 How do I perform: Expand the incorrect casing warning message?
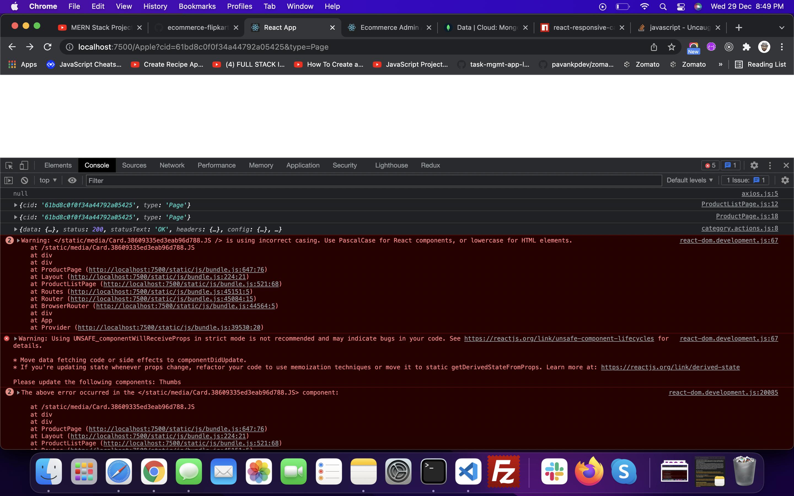18,241
